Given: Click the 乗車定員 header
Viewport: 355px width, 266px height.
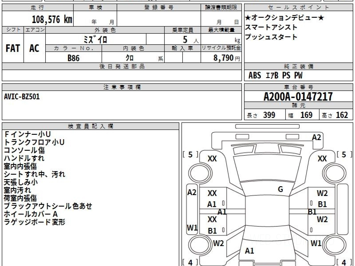Looking at the screenshot, I should coord(183,30).
